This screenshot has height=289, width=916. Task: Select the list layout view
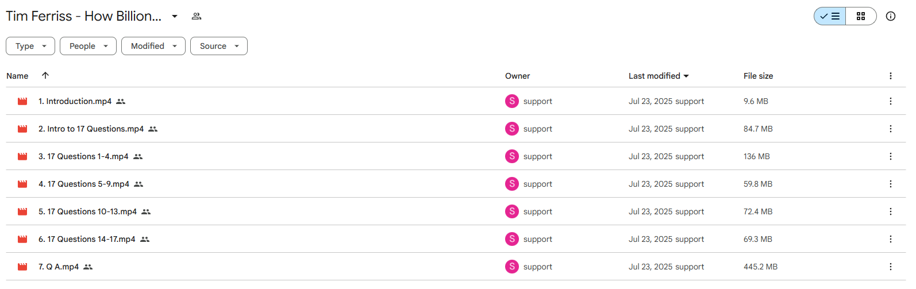(x=830, y=16)
